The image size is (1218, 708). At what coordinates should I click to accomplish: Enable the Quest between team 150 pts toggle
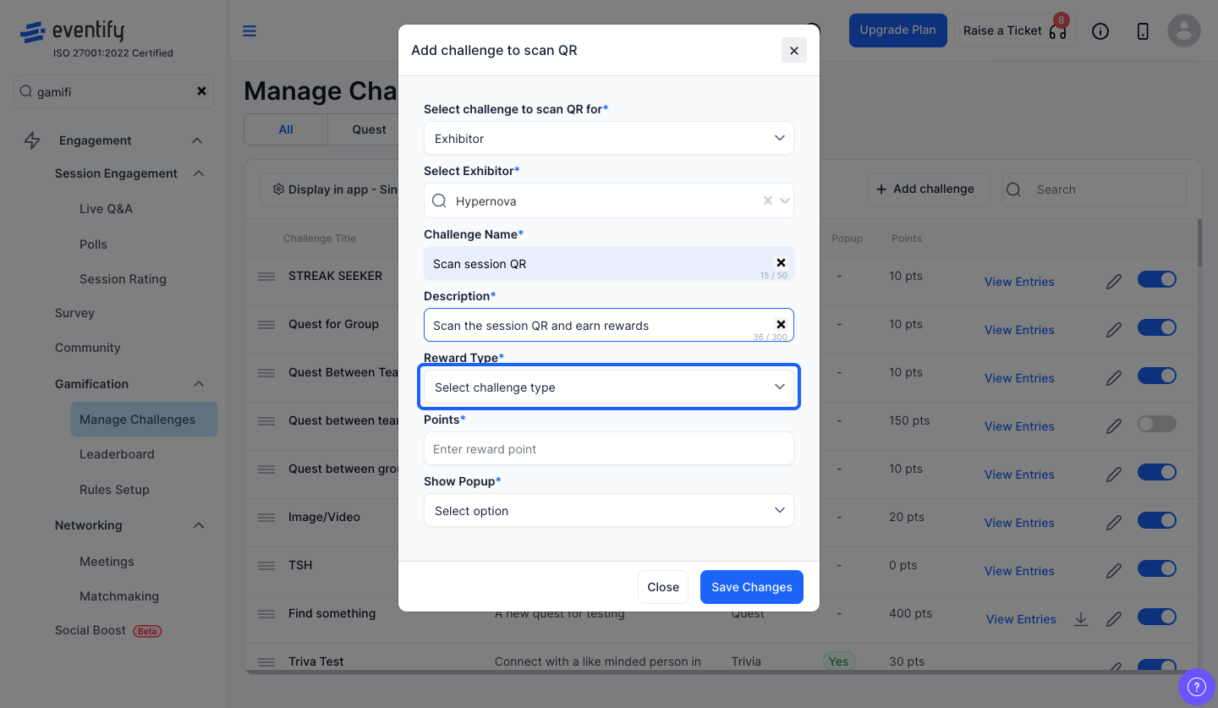pos(1157,424)
